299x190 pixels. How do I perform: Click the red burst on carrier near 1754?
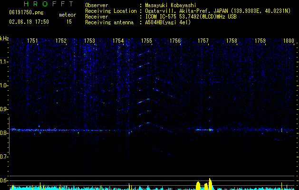pyautogui.click(x=129, y=133)
